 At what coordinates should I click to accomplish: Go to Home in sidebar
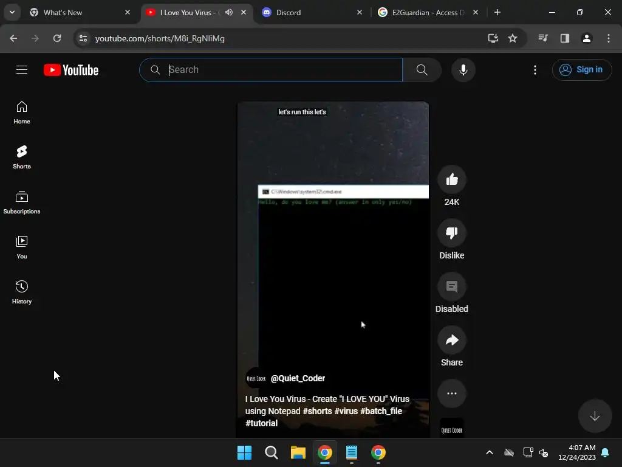tap(22, 112)
